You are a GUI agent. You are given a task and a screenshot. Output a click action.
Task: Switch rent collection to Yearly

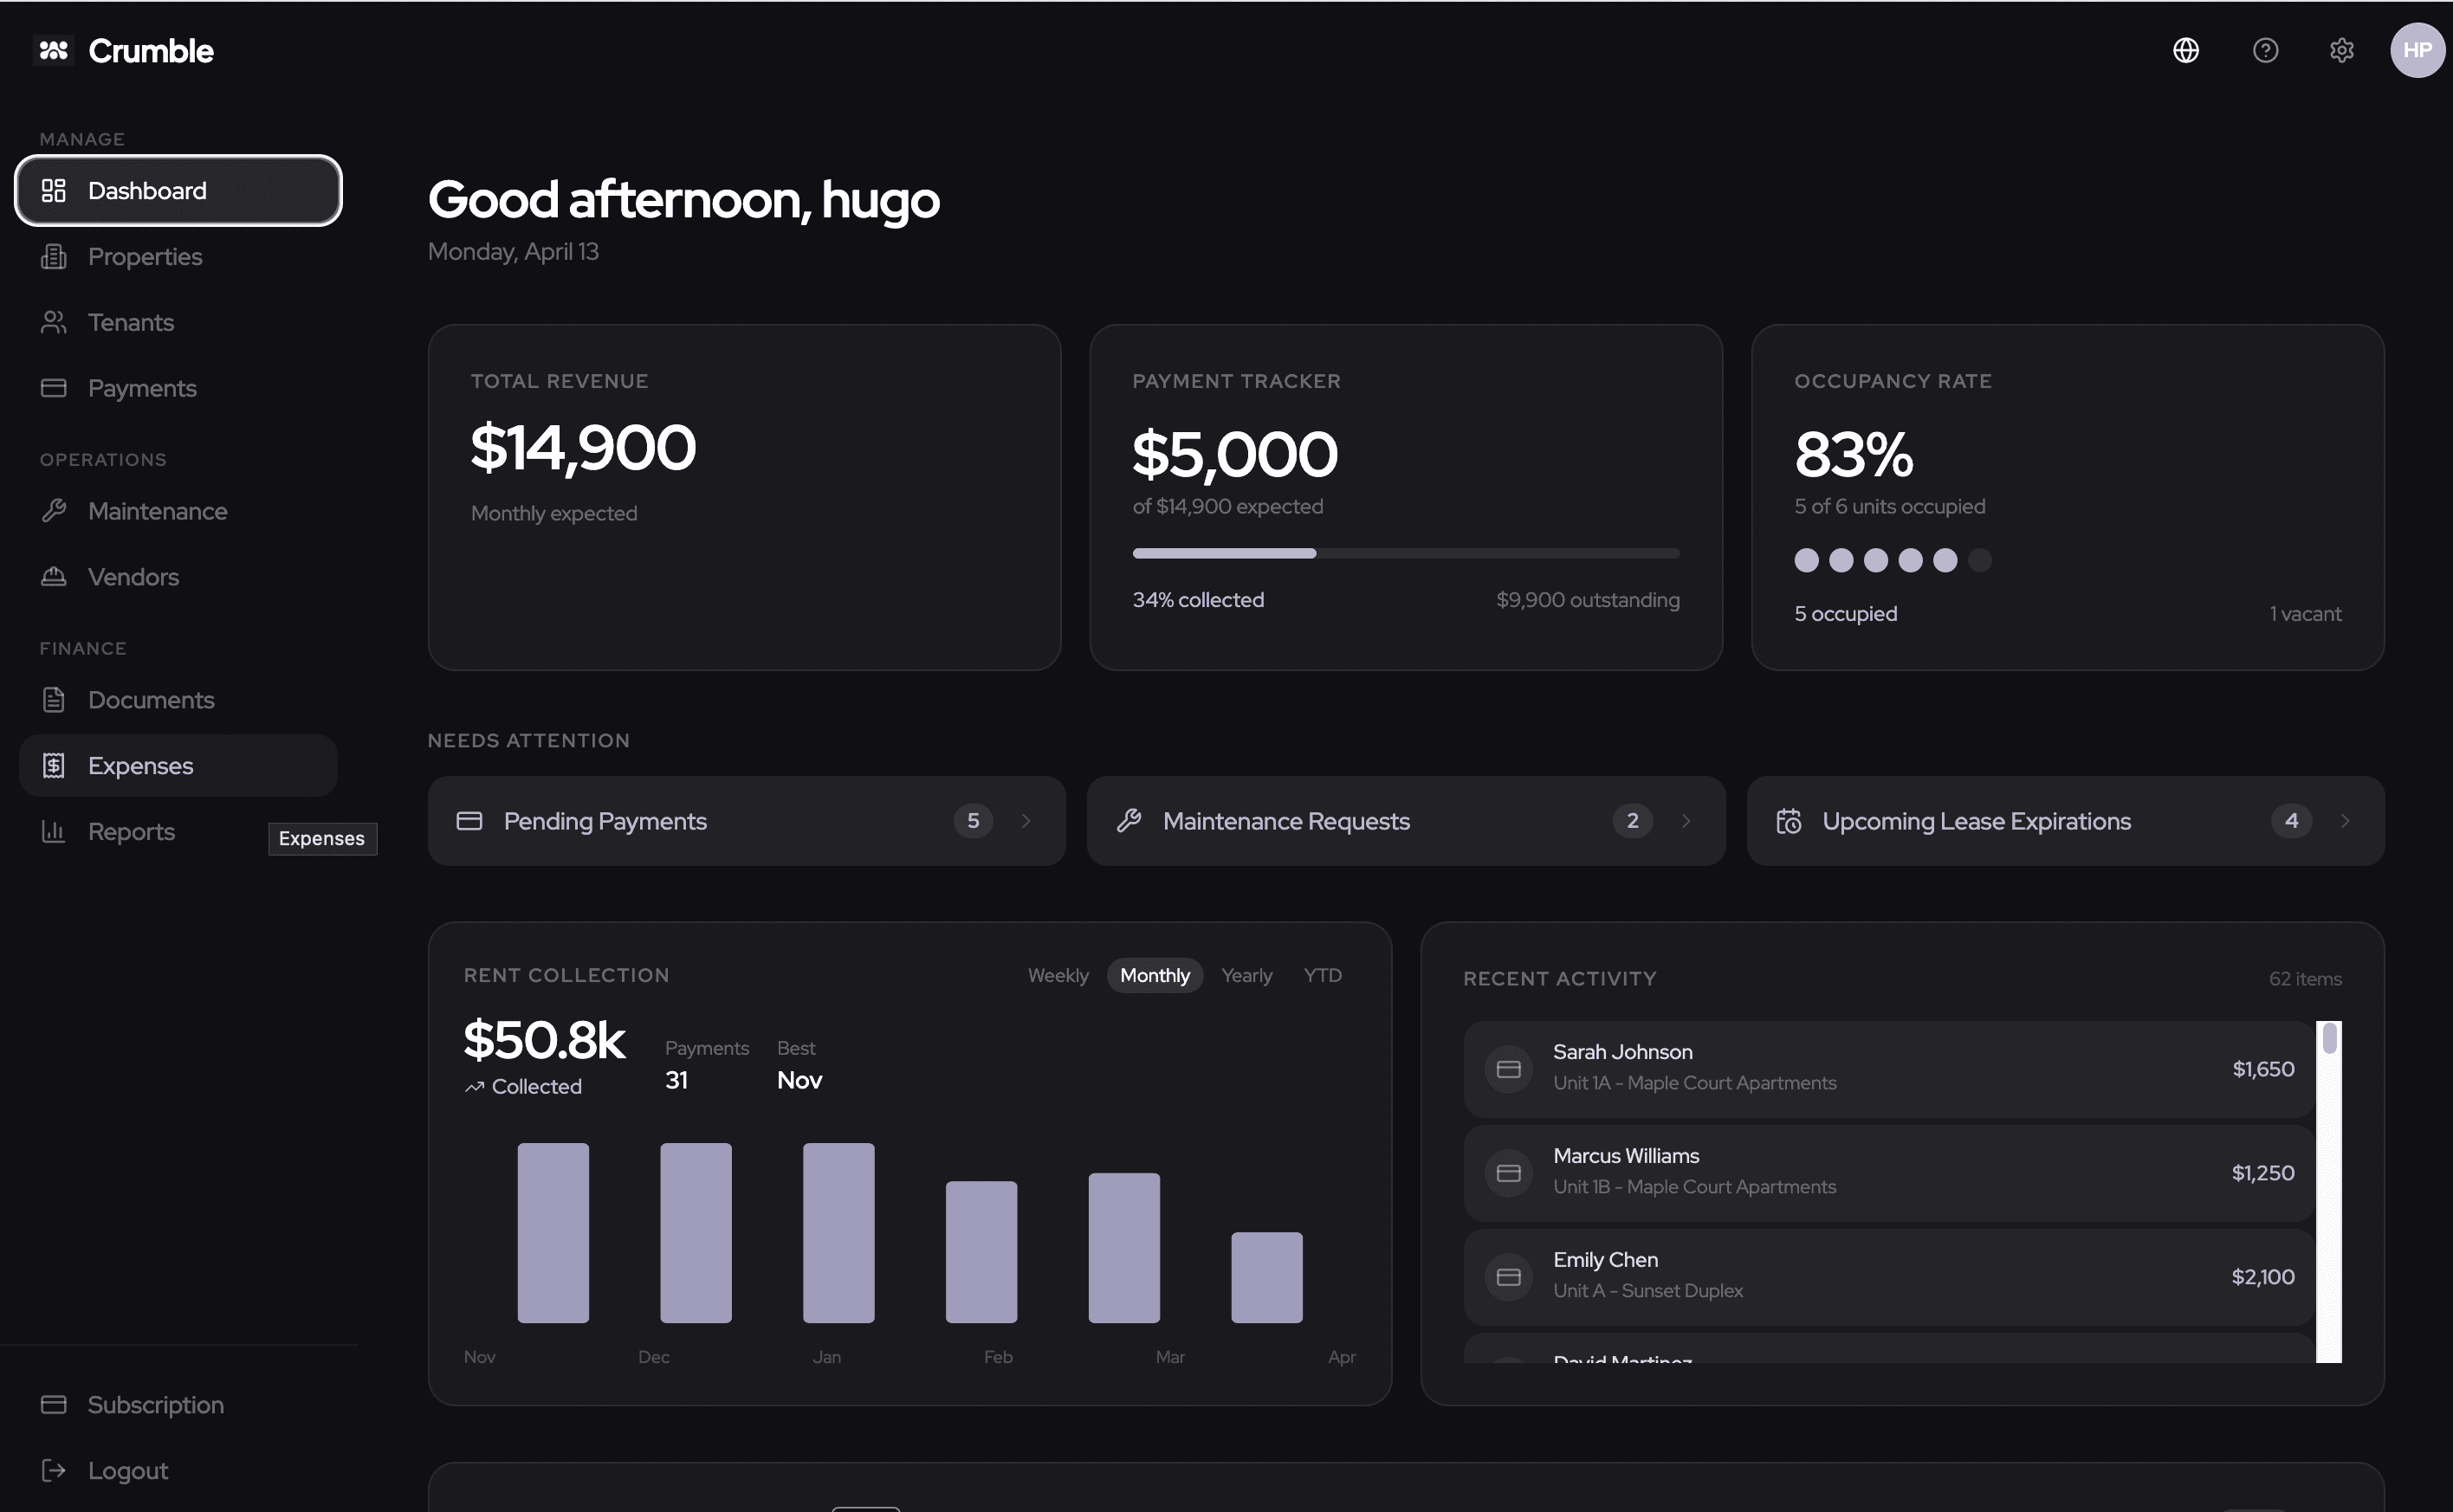1246,975
